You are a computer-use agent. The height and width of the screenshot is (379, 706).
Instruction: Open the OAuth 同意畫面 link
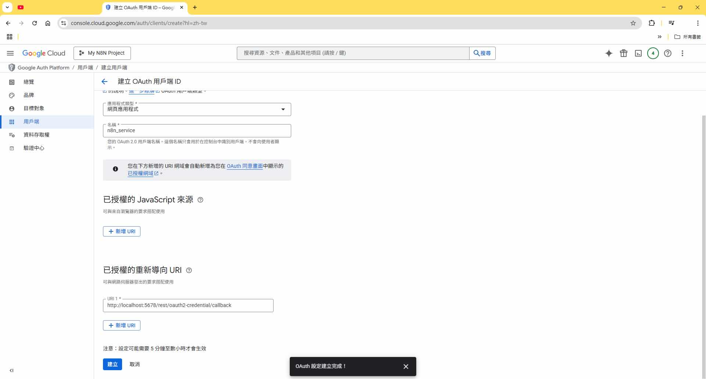point(245,166)
